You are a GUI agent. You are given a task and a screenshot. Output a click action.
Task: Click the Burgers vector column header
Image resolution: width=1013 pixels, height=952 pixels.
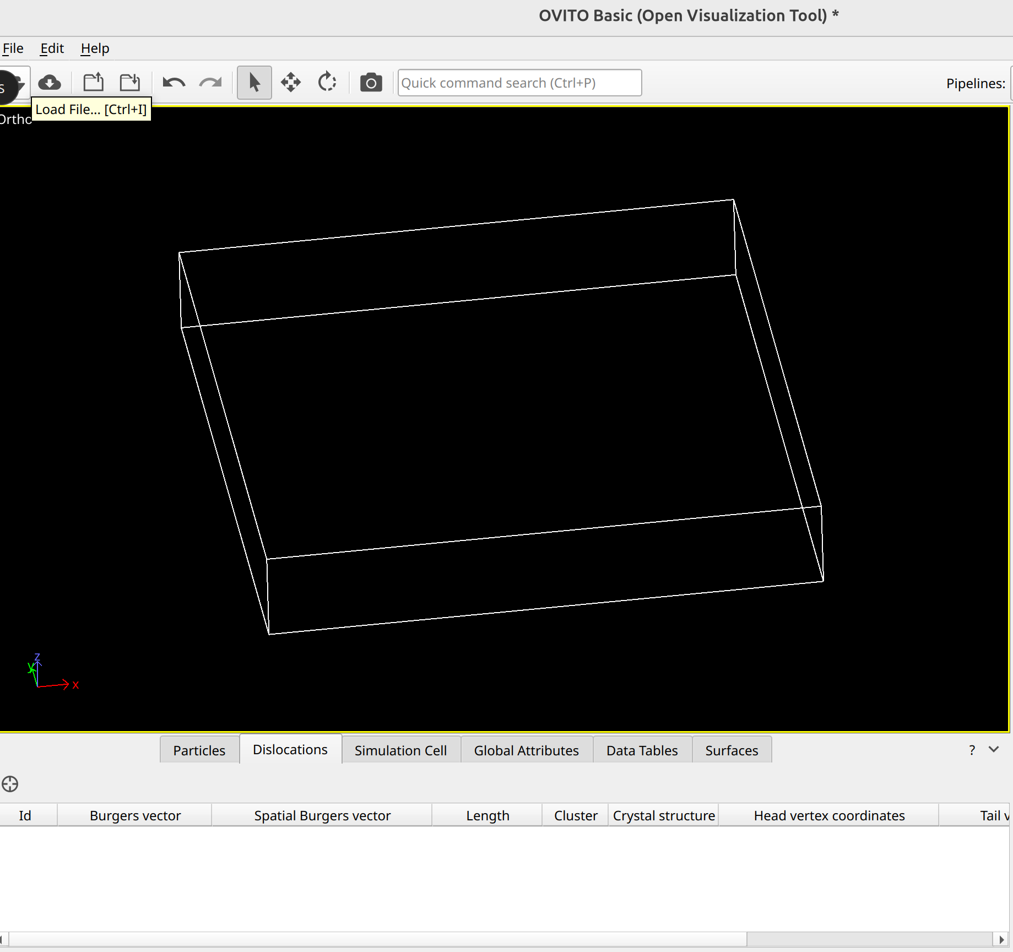(135, 815)
